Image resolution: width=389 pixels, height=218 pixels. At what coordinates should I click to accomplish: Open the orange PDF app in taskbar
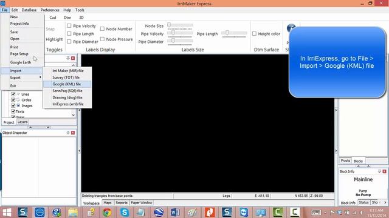click(210, 213)
